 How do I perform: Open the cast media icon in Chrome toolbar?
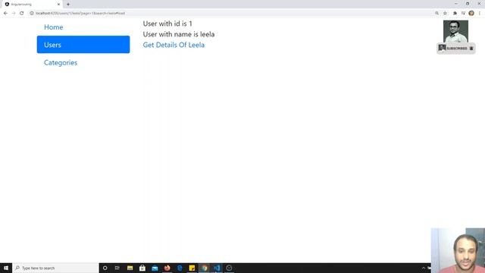pos(463,14)
